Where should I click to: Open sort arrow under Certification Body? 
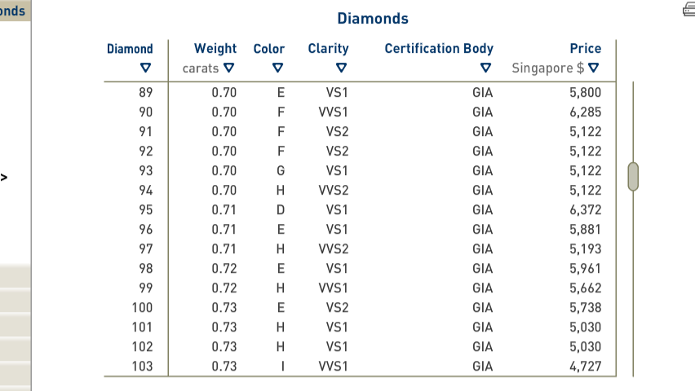(486, 68)
